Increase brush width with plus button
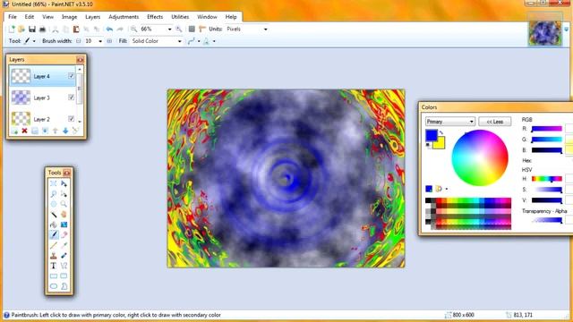Viewport: 573px width, 322px height. click(109, 41)
